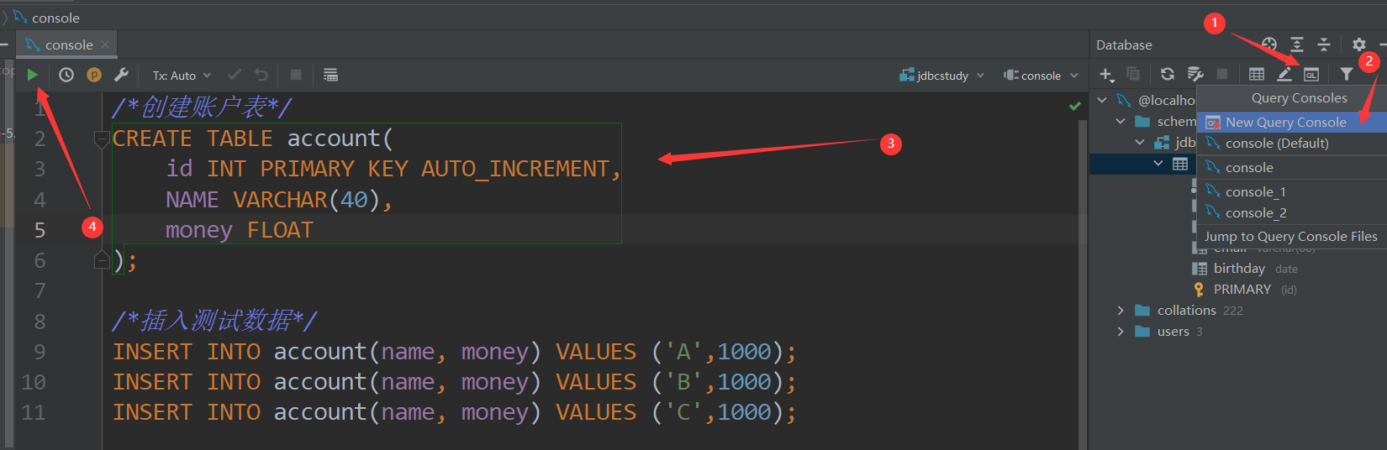1387x450 pixels.
Task: Open the Tx: Auto transaction dropdown
Action: coord(182,75)
